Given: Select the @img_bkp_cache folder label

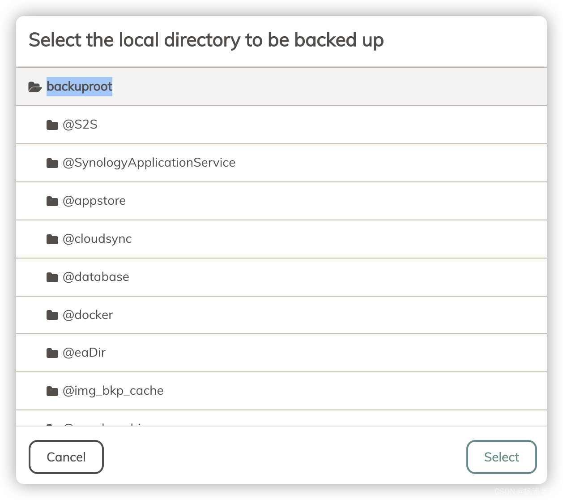Looking at the screenshot, I should [113, 391].
